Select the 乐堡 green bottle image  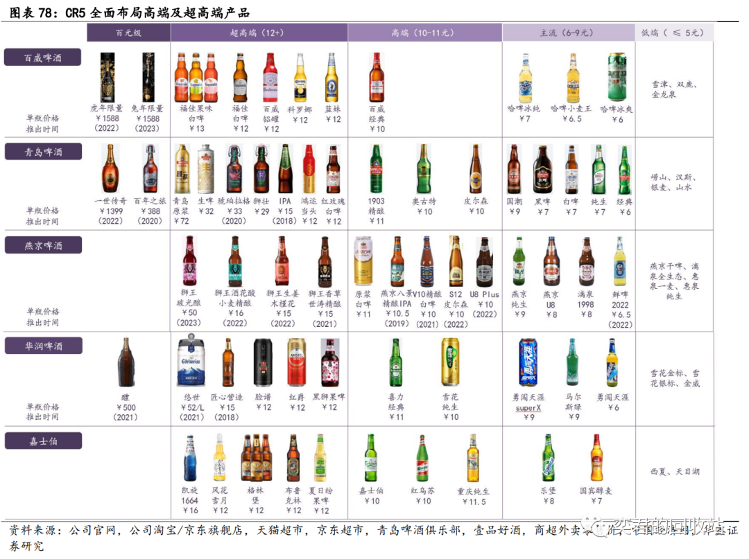(548, 458)
